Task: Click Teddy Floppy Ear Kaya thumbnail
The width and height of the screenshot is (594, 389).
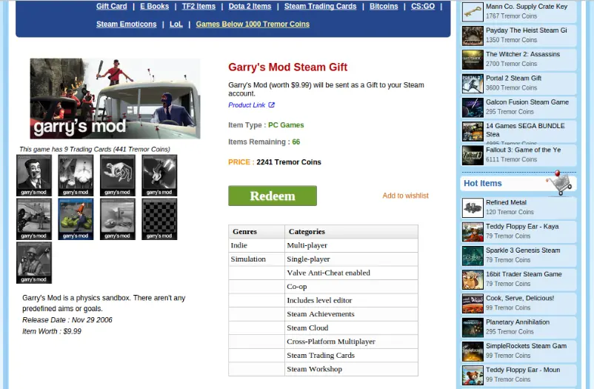Action: (473, 232)
